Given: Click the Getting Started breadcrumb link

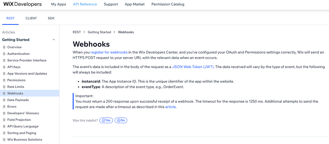Looking at the screenshot, I should (x=99, y=32).
